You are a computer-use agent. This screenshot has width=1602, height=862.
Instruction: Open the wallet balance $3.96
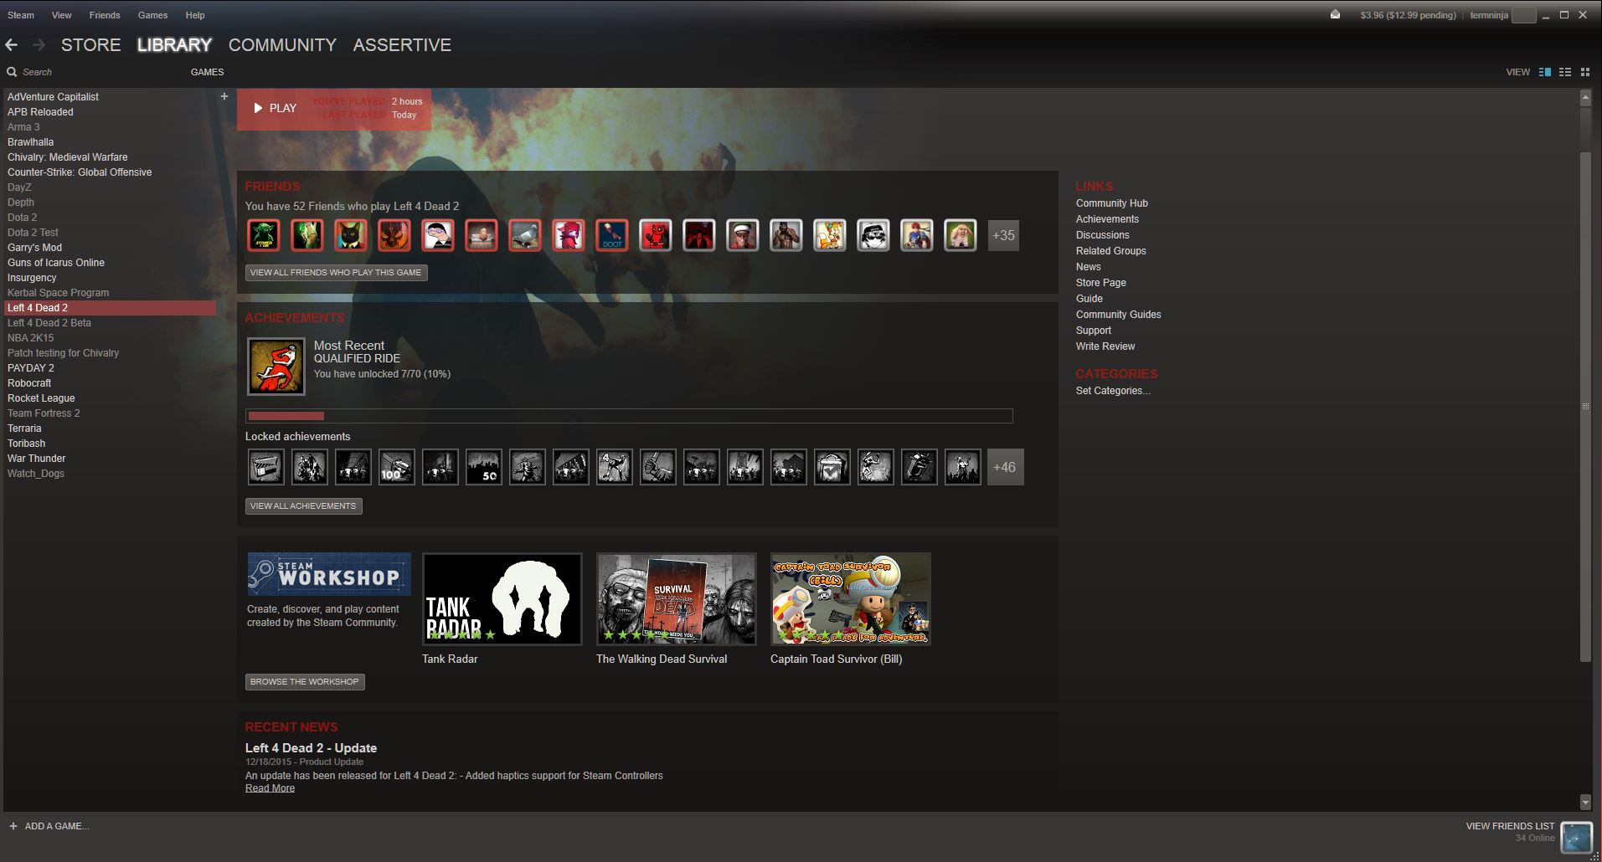pos(1408,15)
